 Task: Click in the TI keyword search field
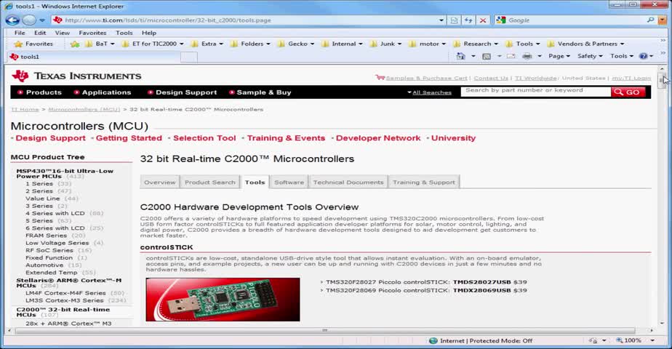[536, 91]
